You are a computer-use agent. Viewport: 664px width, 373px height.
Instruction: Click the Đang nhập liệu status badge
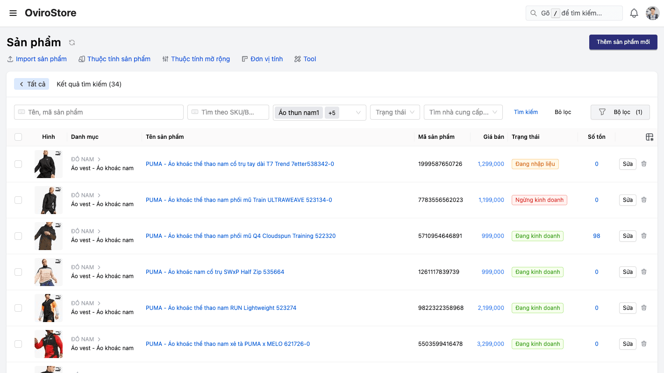pyautogui.click(x=535, y=164)
